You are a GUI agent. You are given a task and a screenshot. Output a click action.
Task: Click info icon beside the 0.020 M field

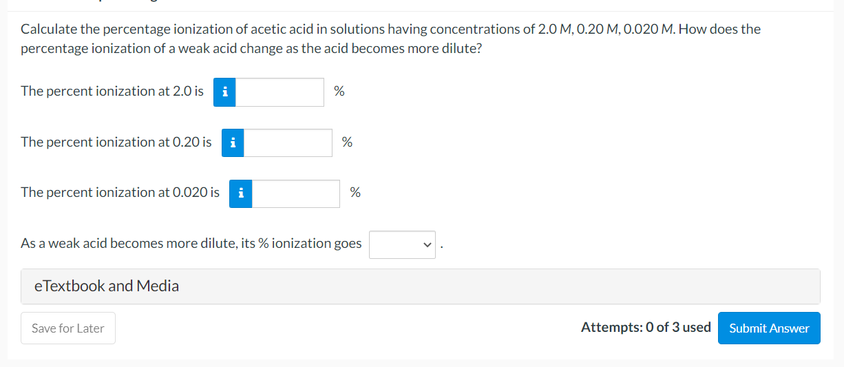(240, 193)
